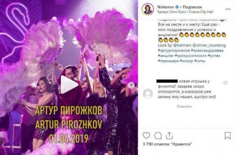This screenshot has width=235, height=155.
Task: View the 3 790 likes list
Action: pyautogui.click(x=168, y=144)
